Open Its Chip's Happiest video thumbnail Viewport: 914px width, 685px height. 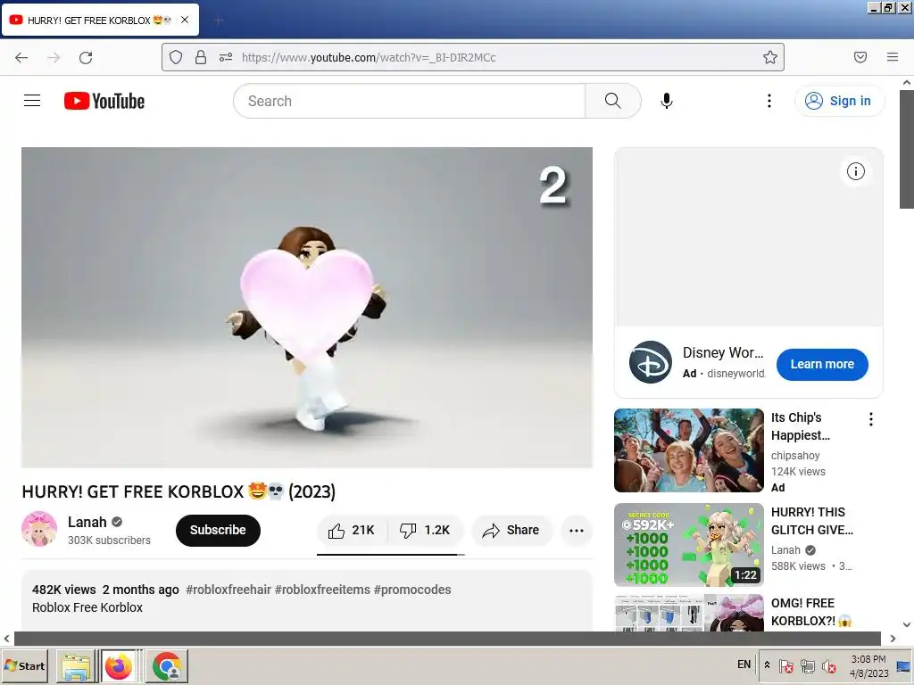point(688,450)
